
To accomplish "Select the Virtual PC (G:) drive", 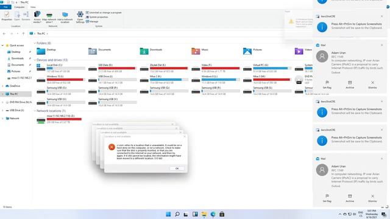I will pos(267,68).
